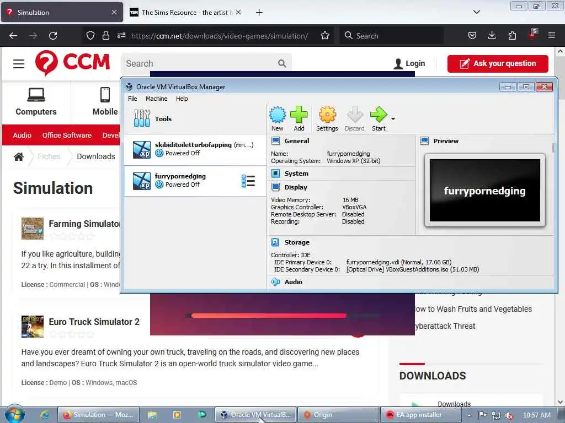Bookmark this page with the star icon
Screen dimensions: 565x423
pos(324,35)
